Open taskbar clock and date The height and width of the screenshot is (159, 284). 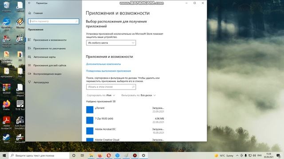[x=268, y=155]
